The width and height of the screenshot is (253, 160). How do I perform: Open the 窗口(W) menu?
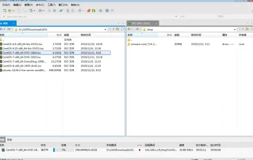pos(63,5)
